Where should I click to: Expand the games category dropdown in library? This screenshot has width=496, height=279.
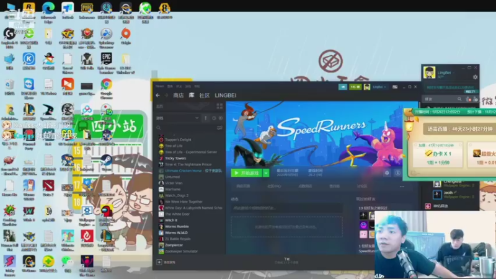click(x=197, y=118)
